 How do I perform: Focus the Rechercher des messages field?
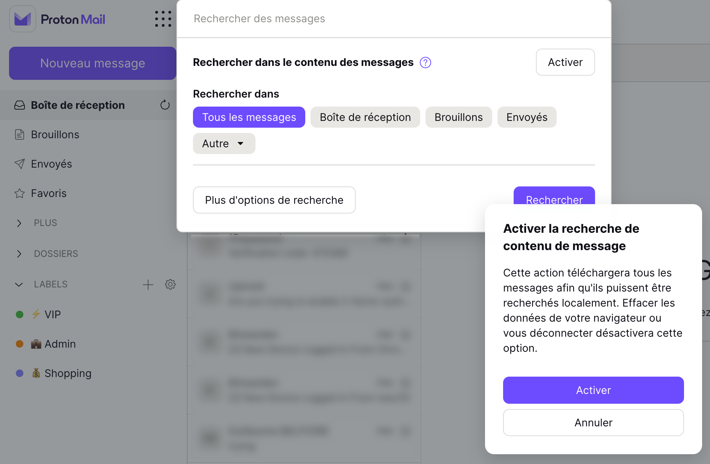coord(394,19)
